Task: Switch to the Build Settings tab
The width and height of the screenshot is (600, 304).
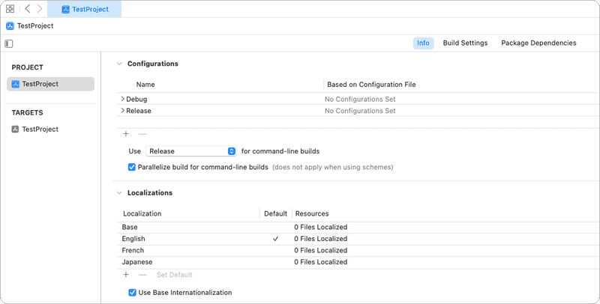Action: pos(465,43)
